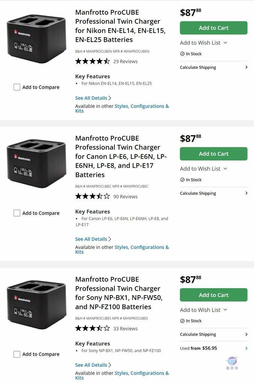
Task: Click the star rating of Canon charger
Action: tap(93, 196)
